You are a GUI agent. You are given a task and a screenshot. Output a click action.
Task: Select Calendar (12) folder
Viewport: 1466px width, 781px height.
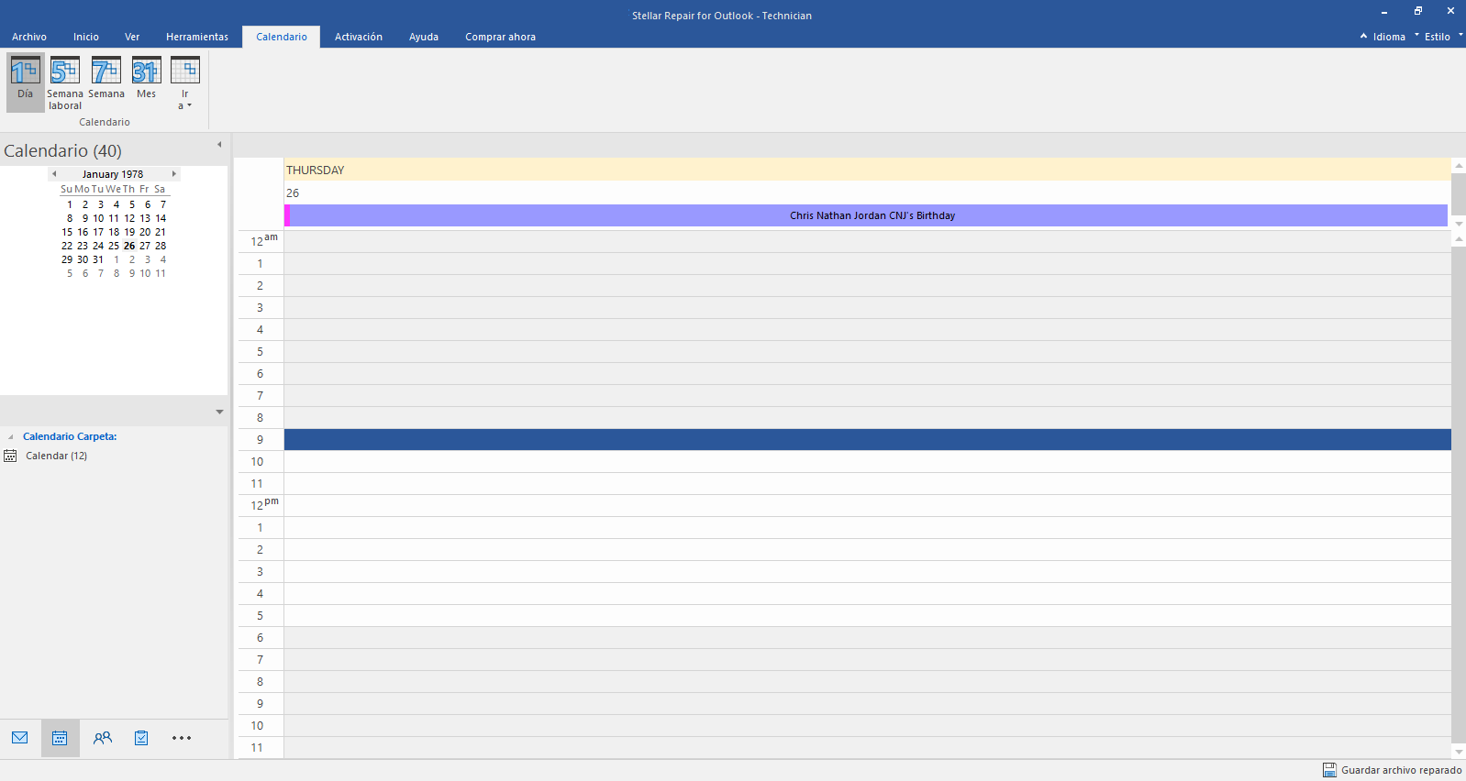pyautogui.click(x=56, y=456)
